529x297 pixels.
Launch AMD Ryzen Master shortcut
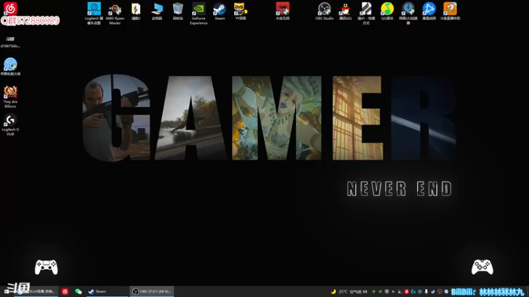click(x=114, y=13)
